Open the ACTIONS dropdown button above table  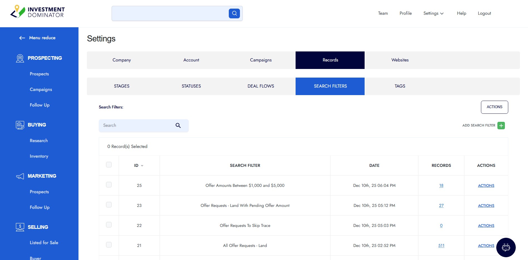coord(494,107)
